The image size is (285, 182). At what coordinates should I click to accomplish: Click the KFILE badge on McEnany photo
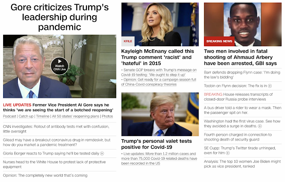(128, 41)
